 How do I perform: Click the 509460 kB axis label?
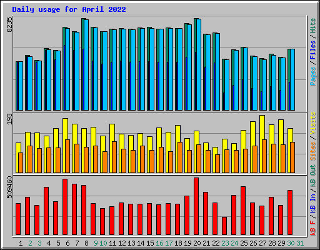9,187
